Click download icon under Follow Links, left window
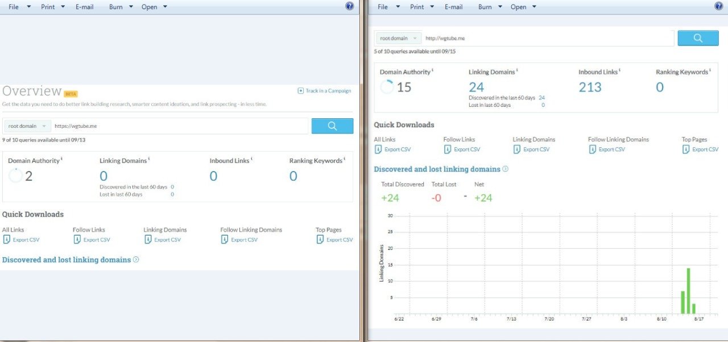This screenshot has width=728, height=342. click(77, 239)
